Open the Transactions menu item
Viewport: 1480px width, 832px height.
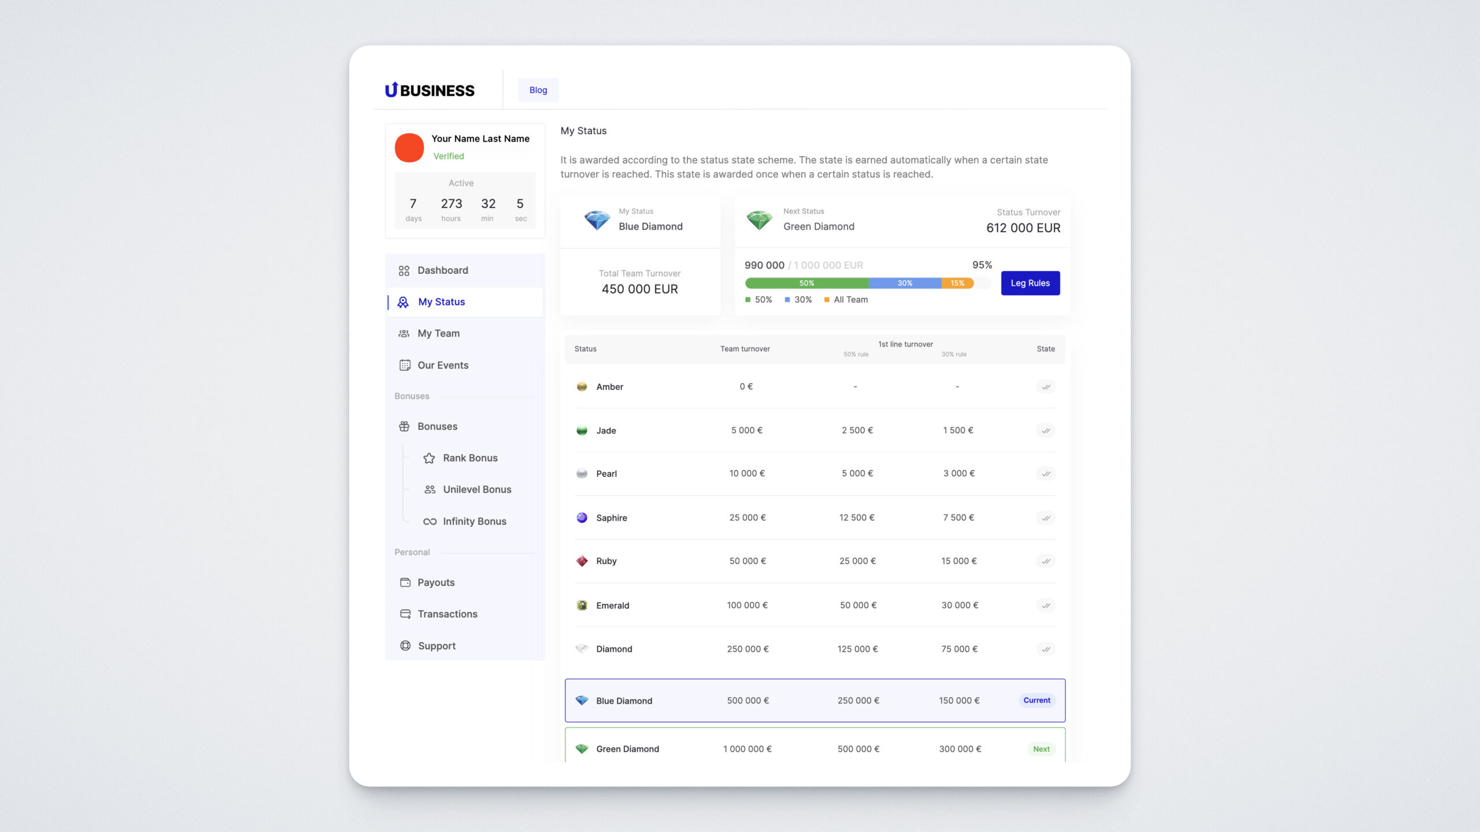tap(447, 614)
